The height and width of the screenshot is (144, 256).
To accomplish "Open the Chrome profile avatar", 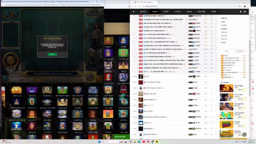I will 245,6.
